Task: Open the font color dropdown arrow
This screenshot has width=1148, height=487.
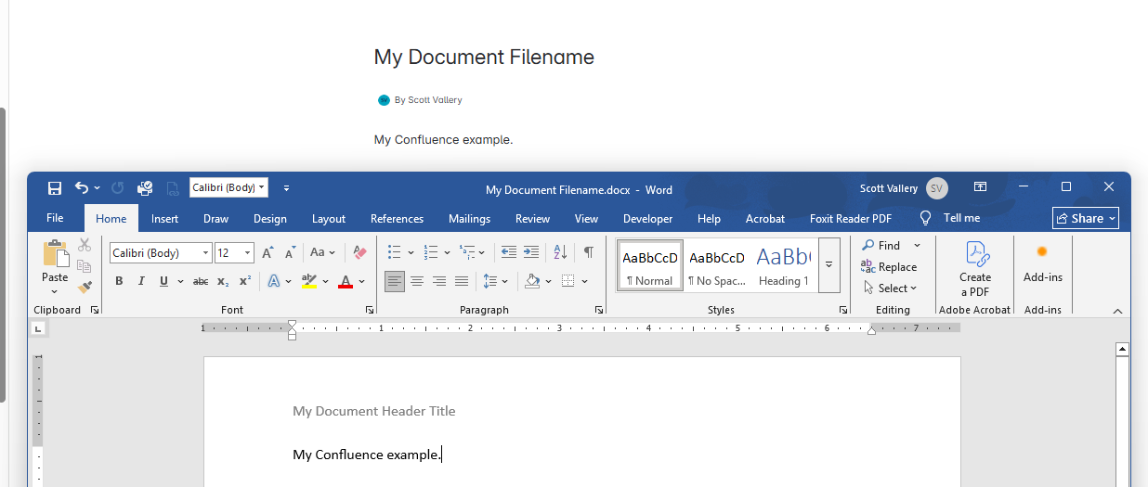Action: tap(361, 281)
